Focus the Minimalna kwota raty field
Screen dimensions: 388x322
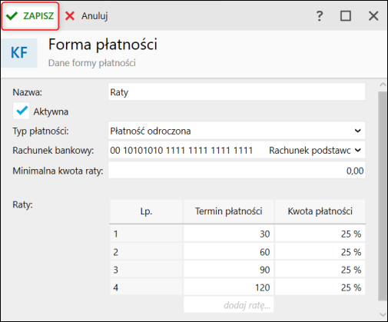click(237, 171)
